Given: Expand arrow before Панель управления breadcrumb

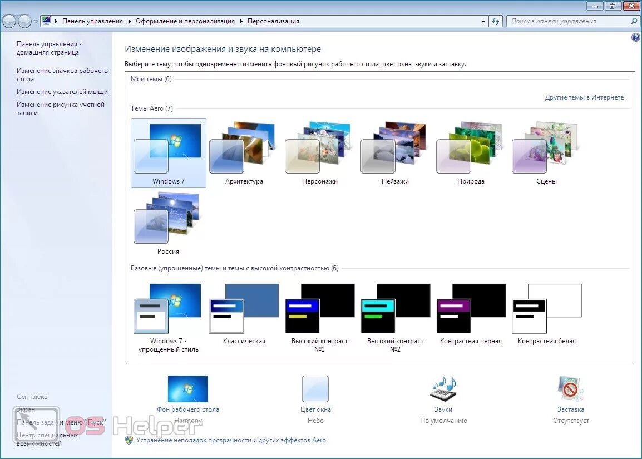Looking at the screenshot, I should pyautogui.click(x=56, y=21).
